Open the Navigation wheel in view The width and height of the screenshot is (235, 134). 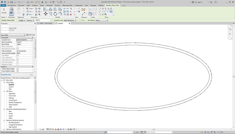[230, 29]
